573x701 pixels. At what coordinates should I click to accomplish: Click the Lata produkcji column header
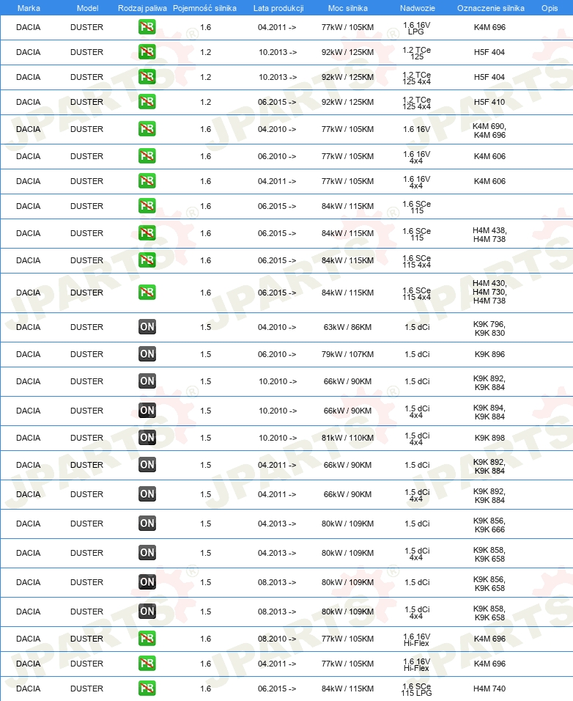[278, 8]
